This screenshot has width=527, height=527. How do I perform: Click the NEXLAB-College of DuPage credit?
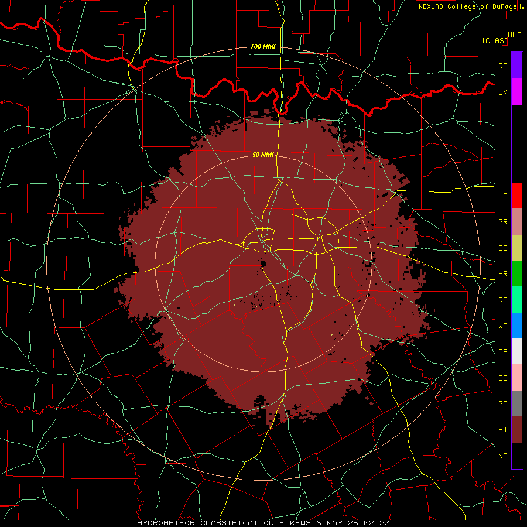click(x=467, y=6)
